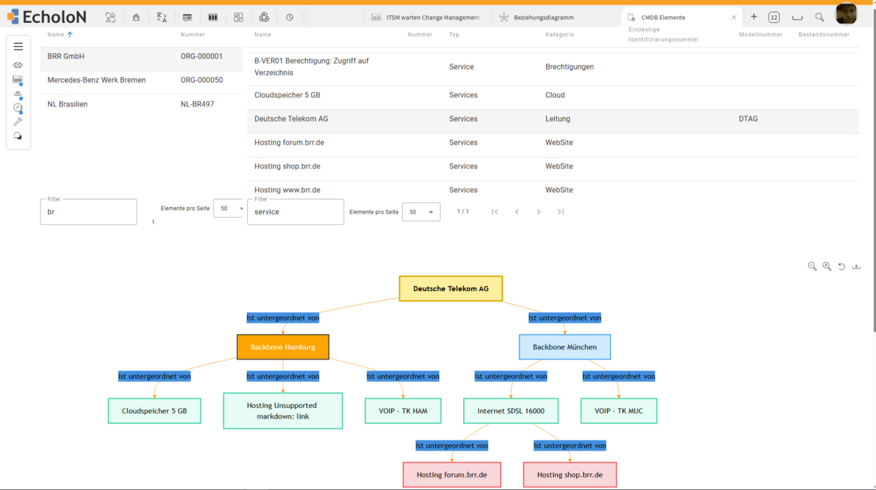Viewport: 876px width, 490px height.
Task: Click the Cloudspeicher 5 GB diagram node
Action: 154,411
